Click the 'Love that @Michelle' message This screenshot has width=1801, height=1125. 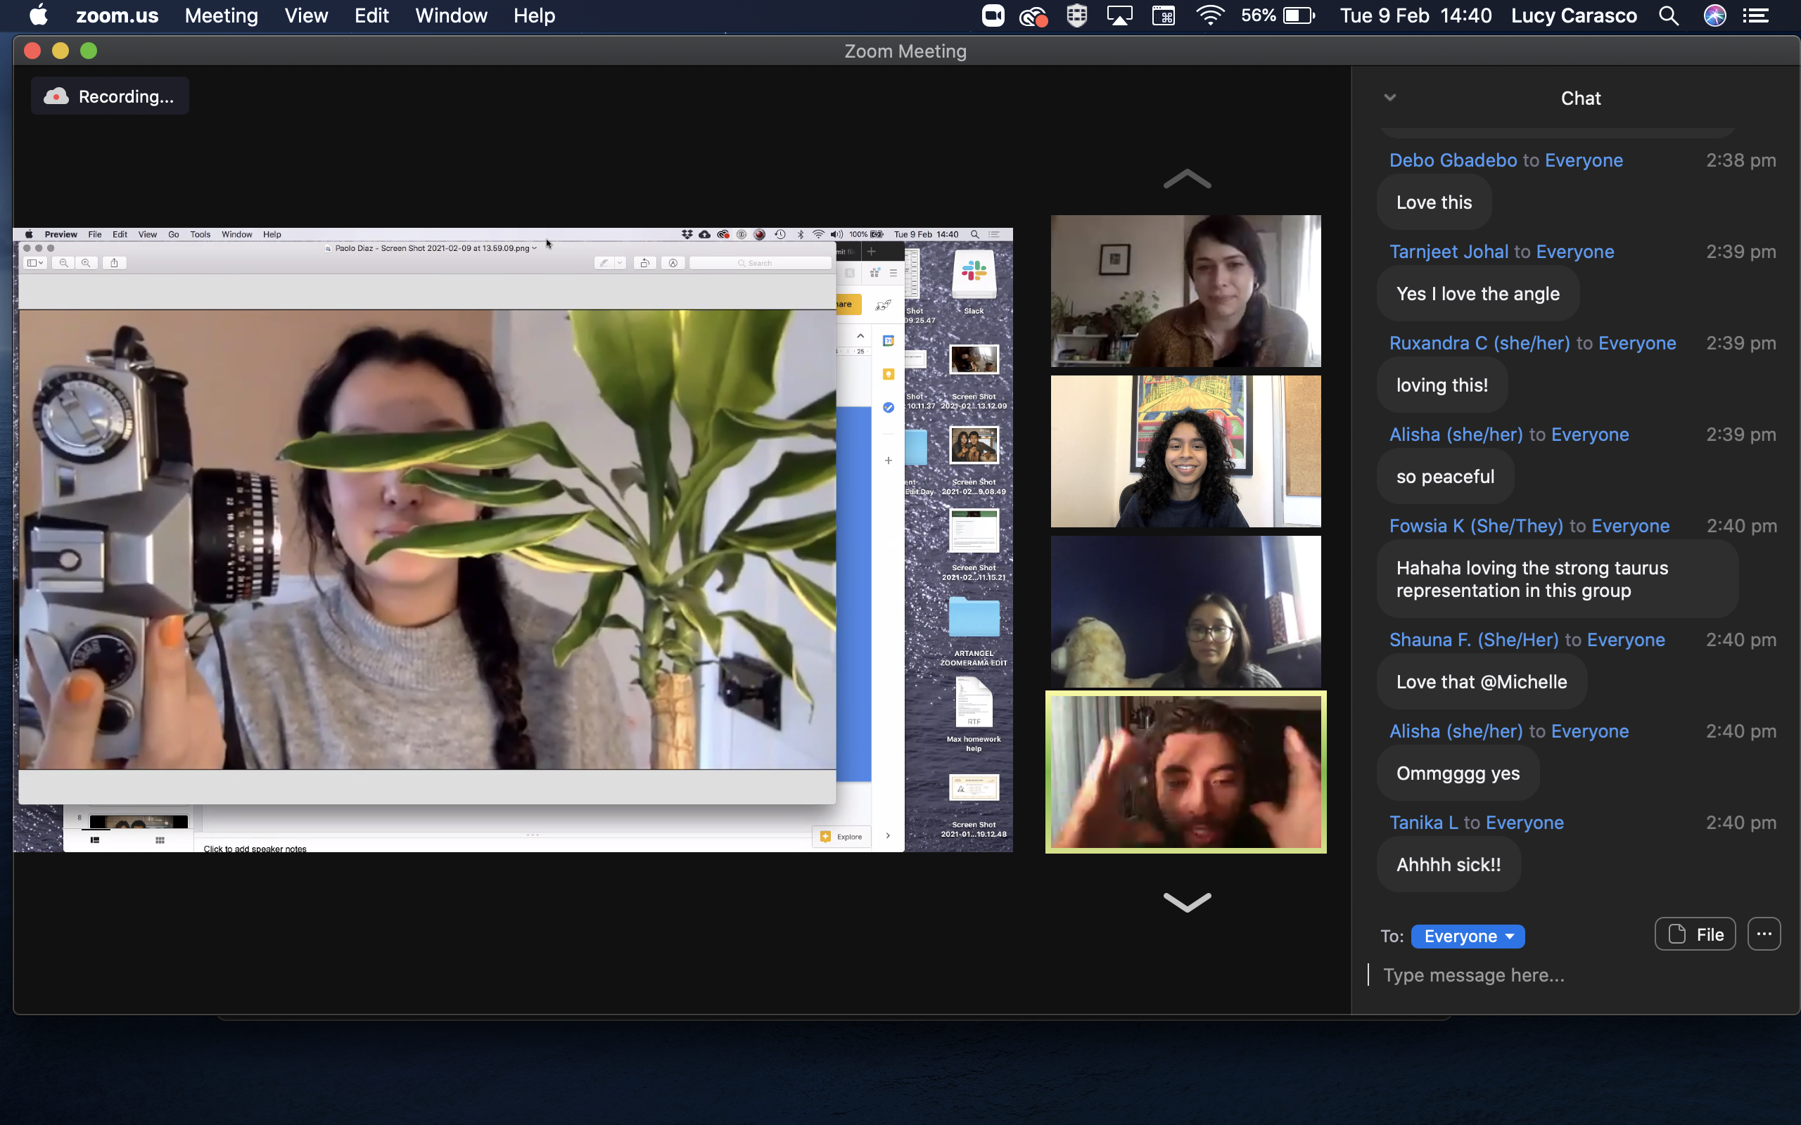click(1482, 682)
